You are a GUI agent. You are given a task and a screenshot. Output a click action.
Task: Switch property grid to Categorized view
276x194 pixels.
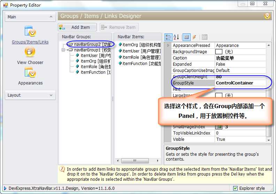(168, 37)
